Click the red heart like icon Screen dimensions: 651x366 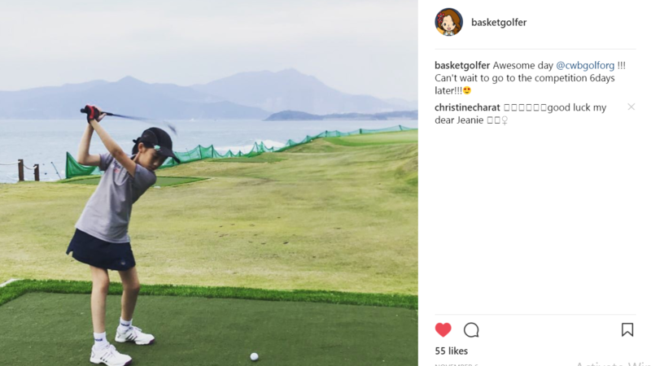443,330
